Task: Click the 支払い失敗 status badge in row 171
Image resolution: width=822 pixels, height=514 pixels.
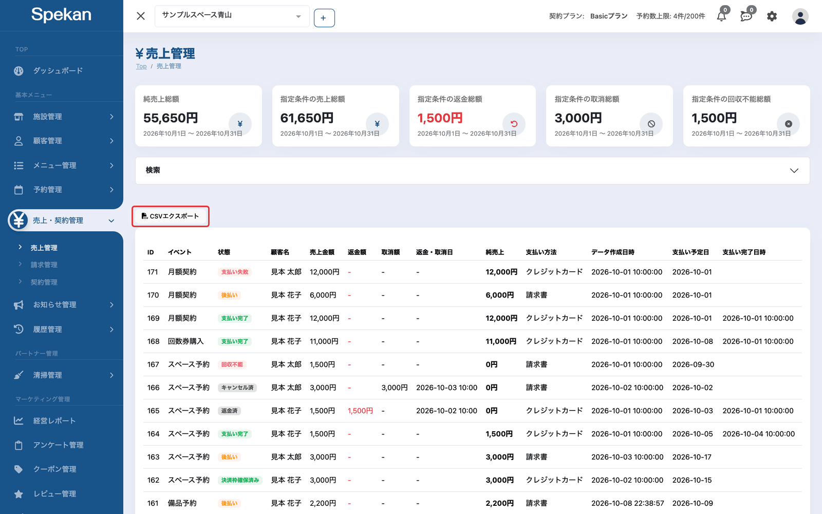Action: coord(235,272)
